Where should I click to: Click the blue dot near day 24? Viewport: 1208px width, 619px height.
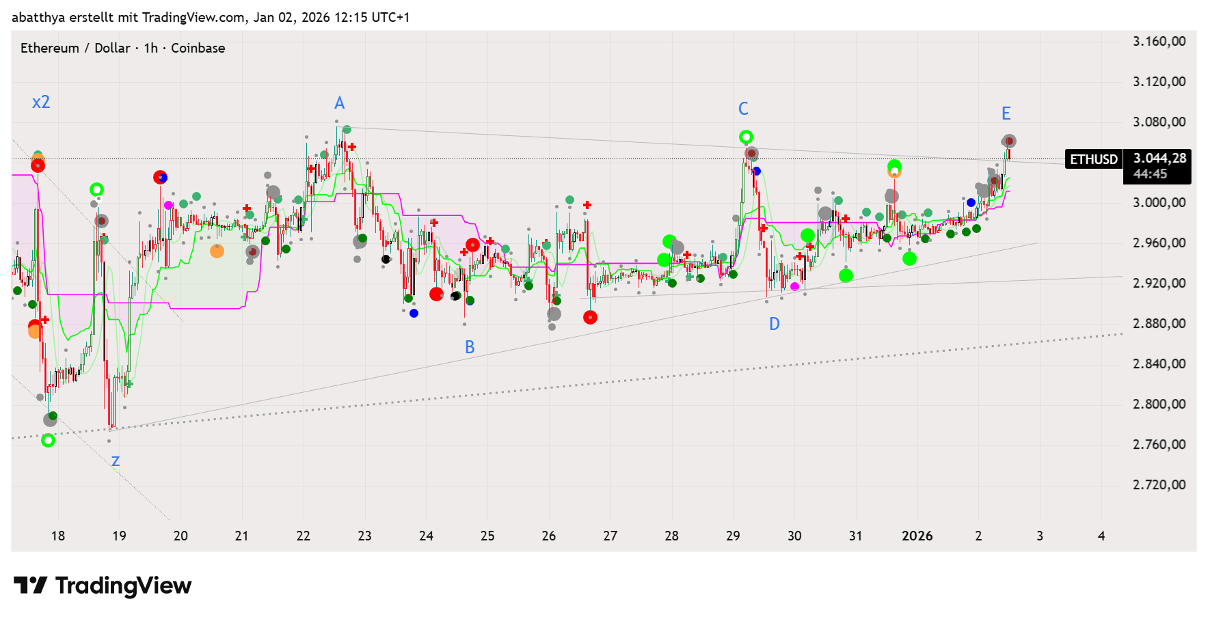click(x=414, y=314)
